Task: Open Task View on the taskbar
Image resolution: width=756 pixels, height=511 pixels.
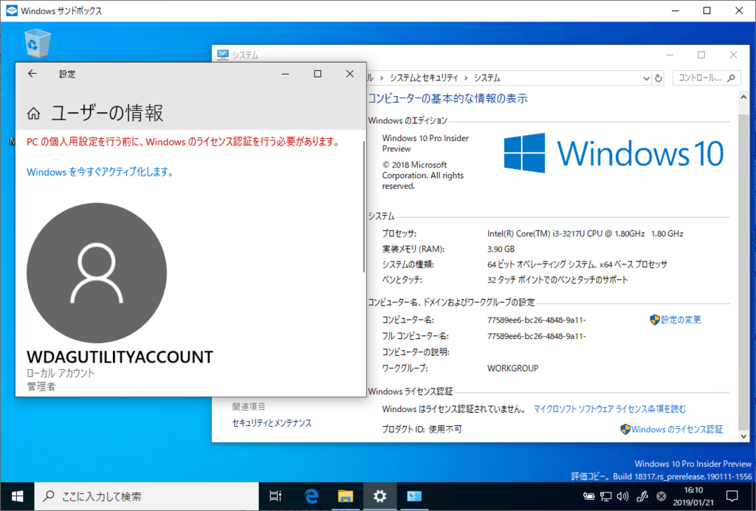Action: tap(275, 496)
